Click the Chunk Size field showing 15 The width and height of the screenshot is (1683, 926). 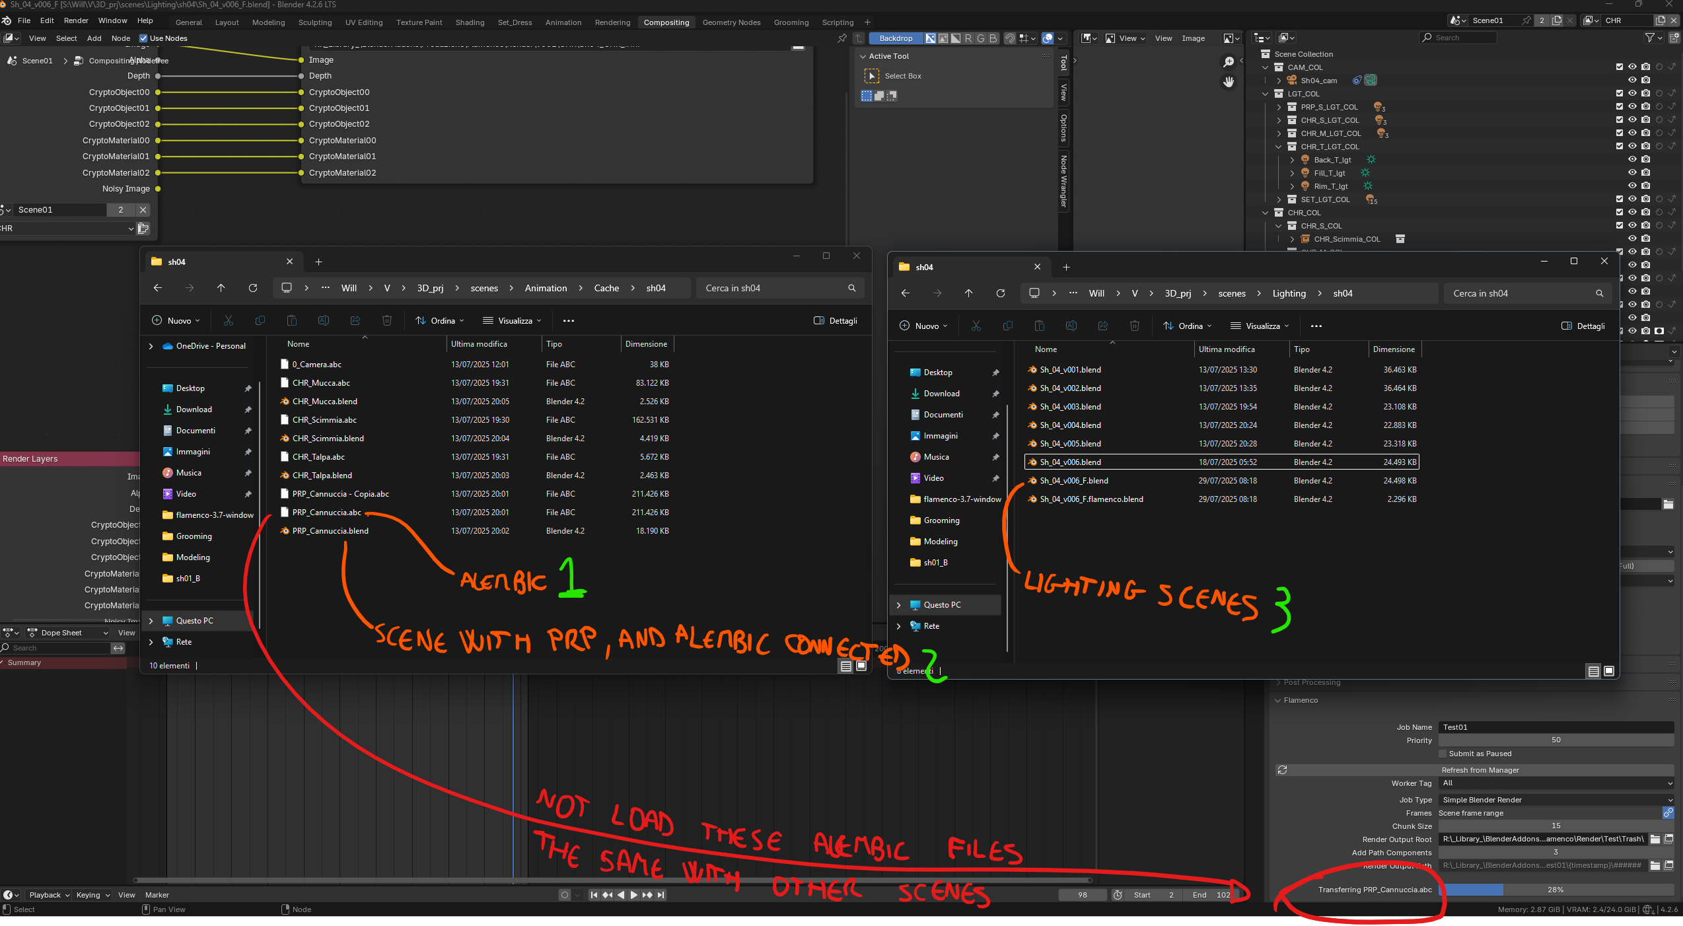[1556, 826]
